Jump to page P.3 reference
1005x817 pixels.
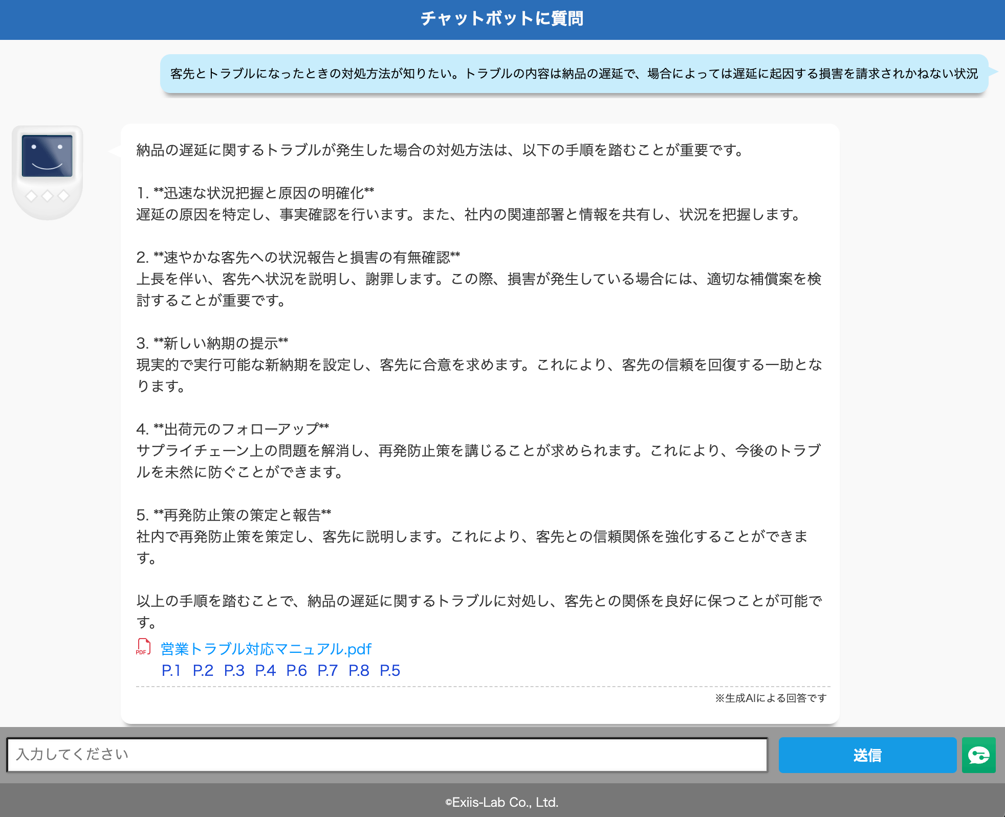click(234, 670)
